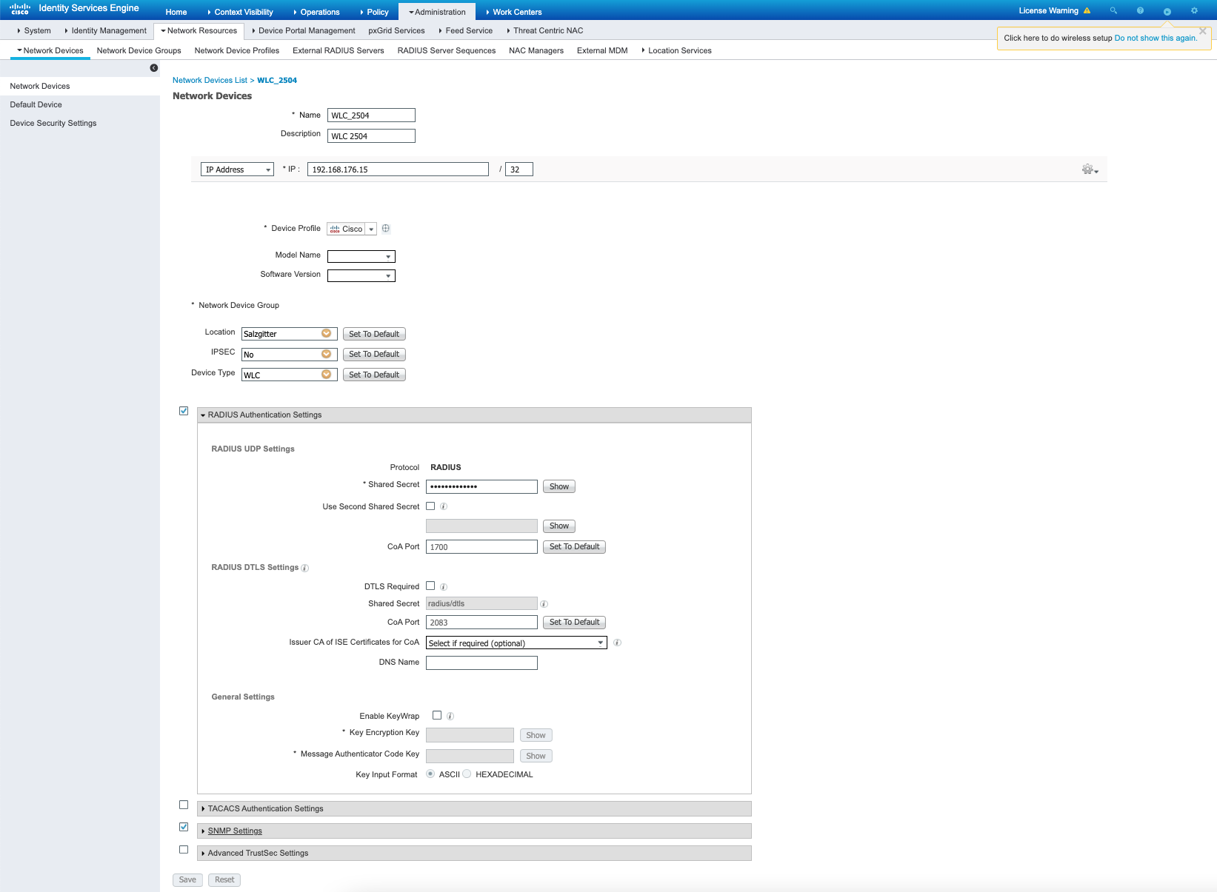
Task: Open the Context Visibility menu
Action: click(x=240, y=12)
